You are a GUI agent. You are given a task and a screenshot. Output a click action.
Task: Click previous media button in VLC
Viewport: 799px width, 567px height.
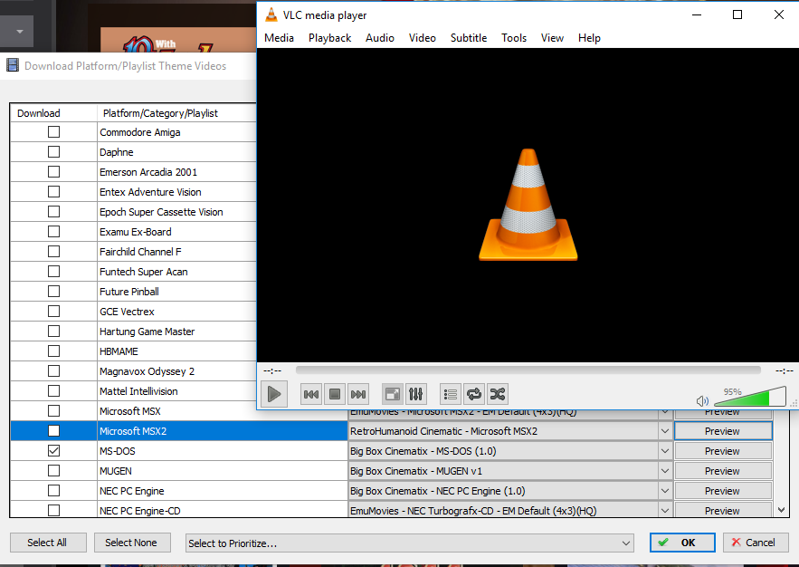click(x=311, y=394)
